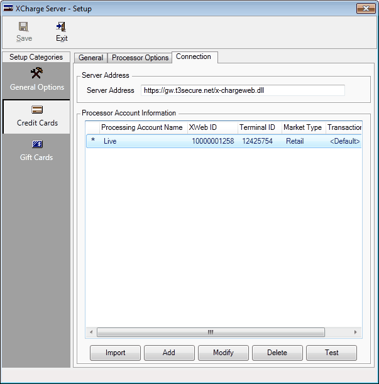Click the Exit door icon
This screenshot has height=384, width=379.
61,27
